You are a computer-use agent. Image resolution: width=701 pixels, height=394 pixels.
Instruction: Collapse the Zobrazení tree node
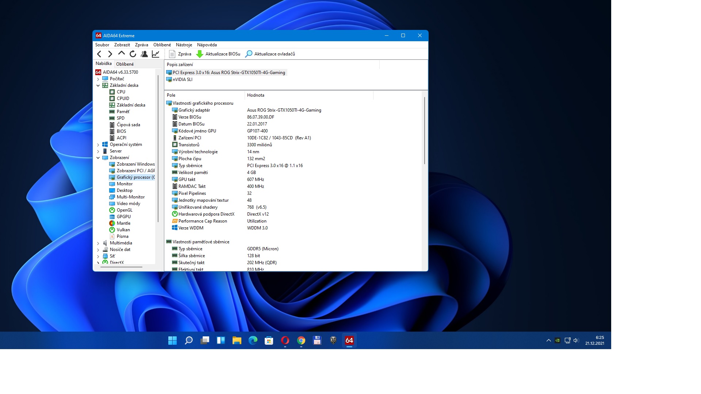(98, 158)
